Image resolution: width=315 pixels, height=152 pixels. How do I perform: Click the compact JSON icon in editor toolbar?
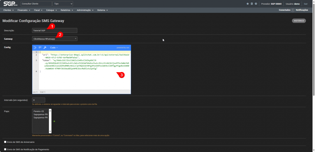[40, 48]
